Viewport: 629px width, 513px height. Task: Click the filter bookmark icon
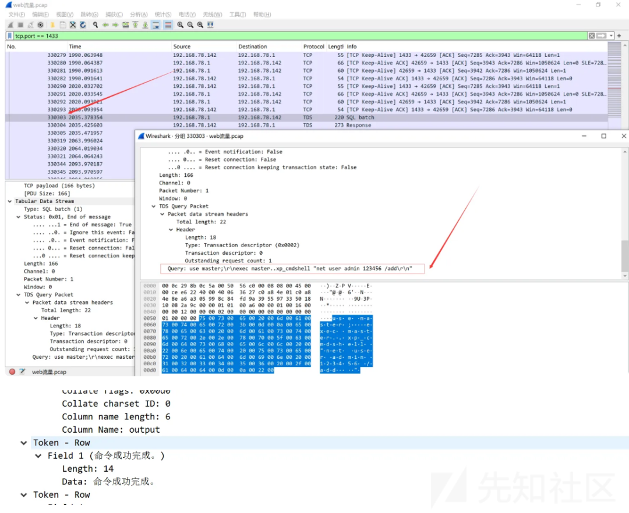pyautogui.click(x=10, y=36)
